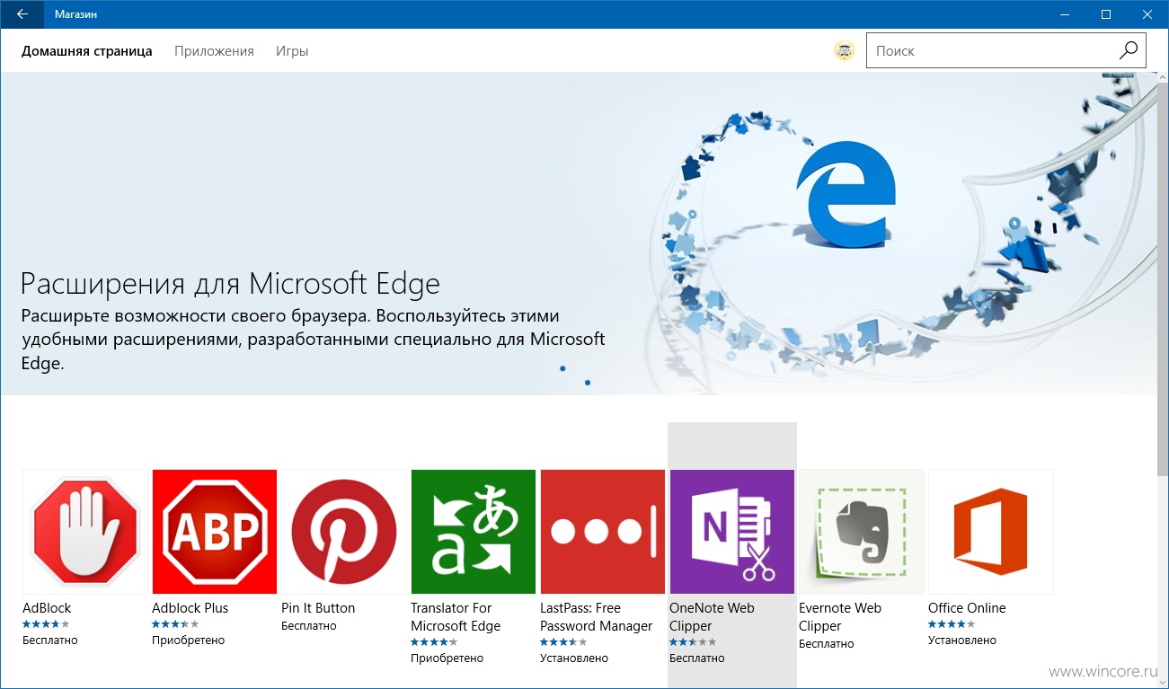
Task: Click the Расширения для Microsoft Edge heading
Action: click(230, 284)
